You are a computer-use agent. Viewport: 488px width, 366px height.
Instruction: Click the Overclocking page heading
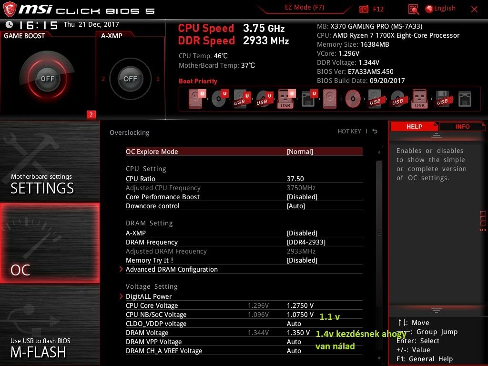click(x=130, y=132)
